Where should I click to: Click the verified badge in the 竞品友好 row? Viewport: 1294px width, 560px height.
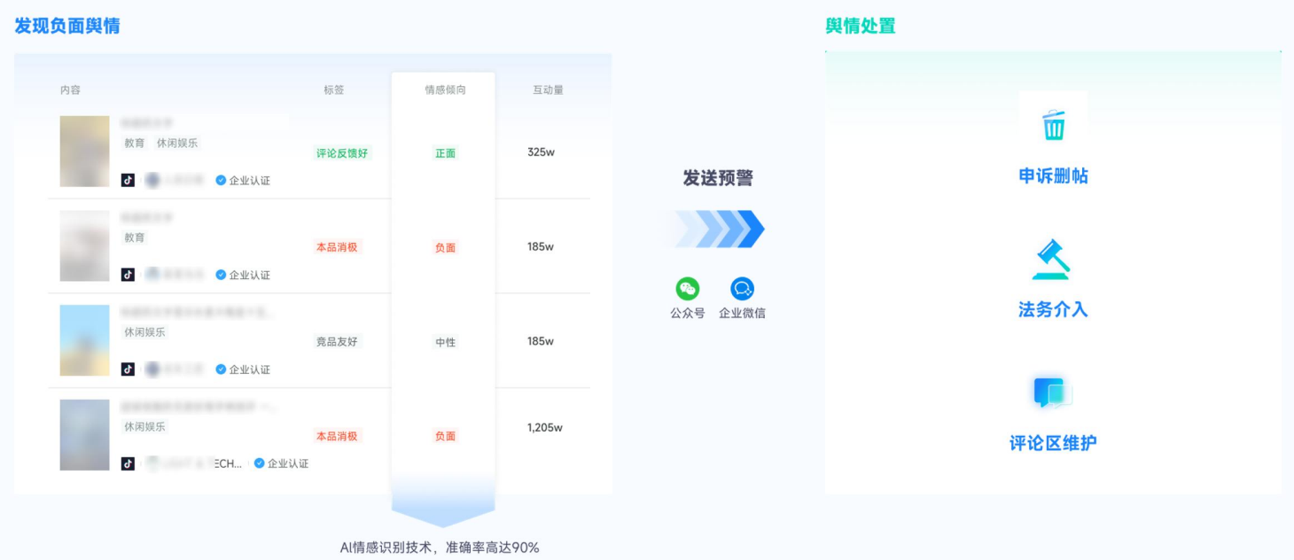(221, 369)
